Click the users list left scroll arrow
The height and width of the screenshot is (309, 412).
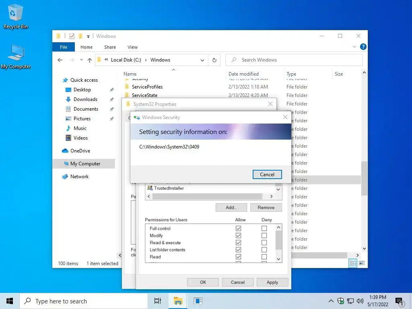coord(149,196)
